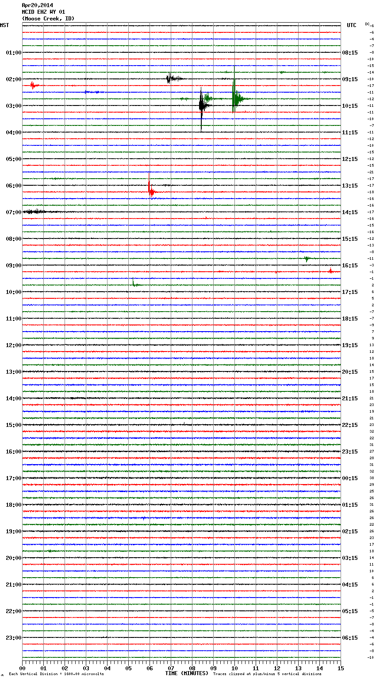The width and height of the screenshot is (376, 680).
Task: Click the red spike event near minute 6
Action: [150, 191]
